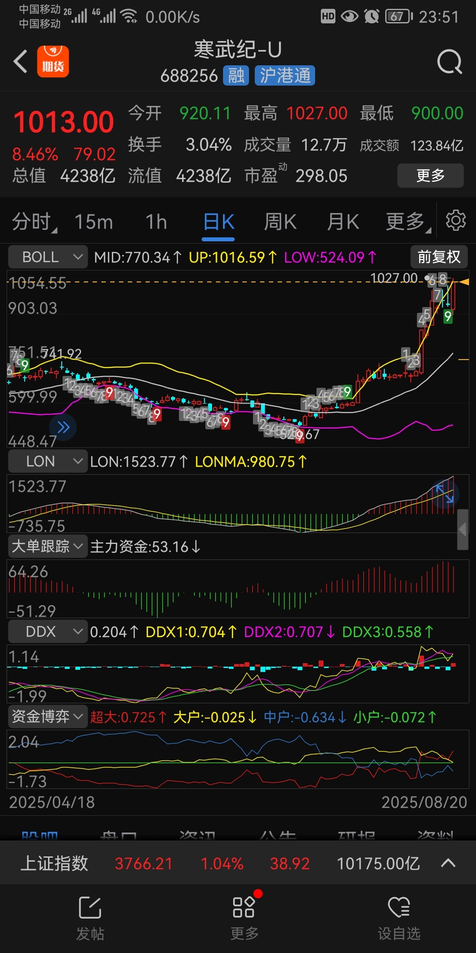Tap the 10175.00亿 index turnover
This screenshot has width=476, height=953.
click(378, 863)
